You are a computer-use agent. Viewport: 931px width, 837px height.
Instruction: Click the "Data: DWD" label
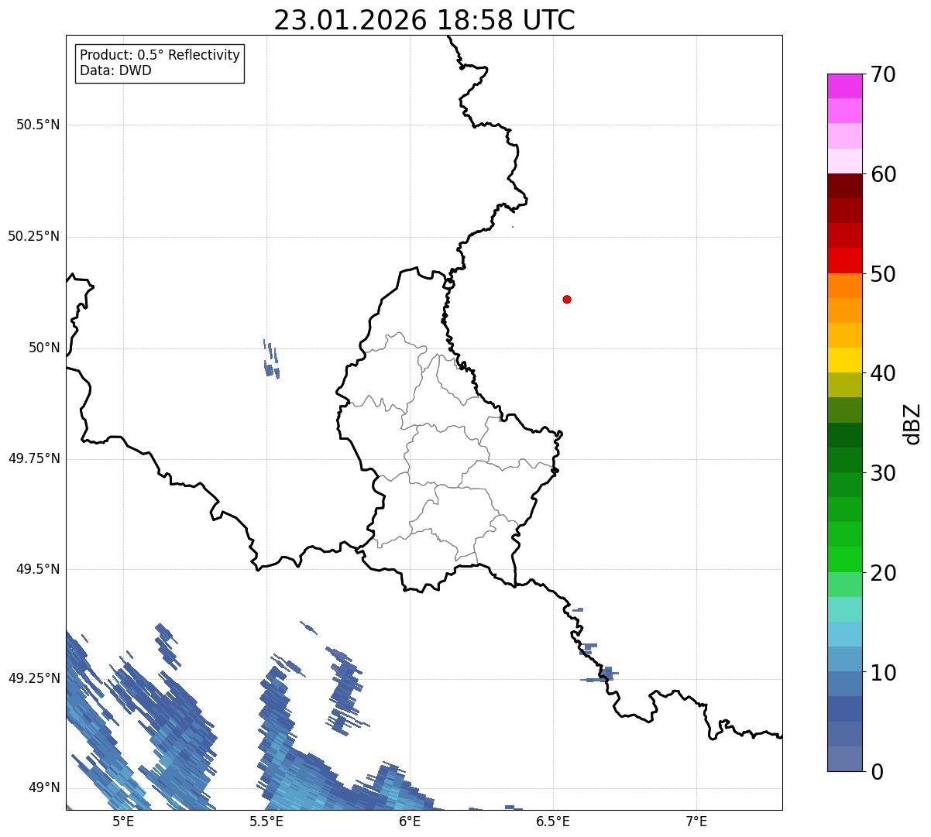[x=115, y=70]
